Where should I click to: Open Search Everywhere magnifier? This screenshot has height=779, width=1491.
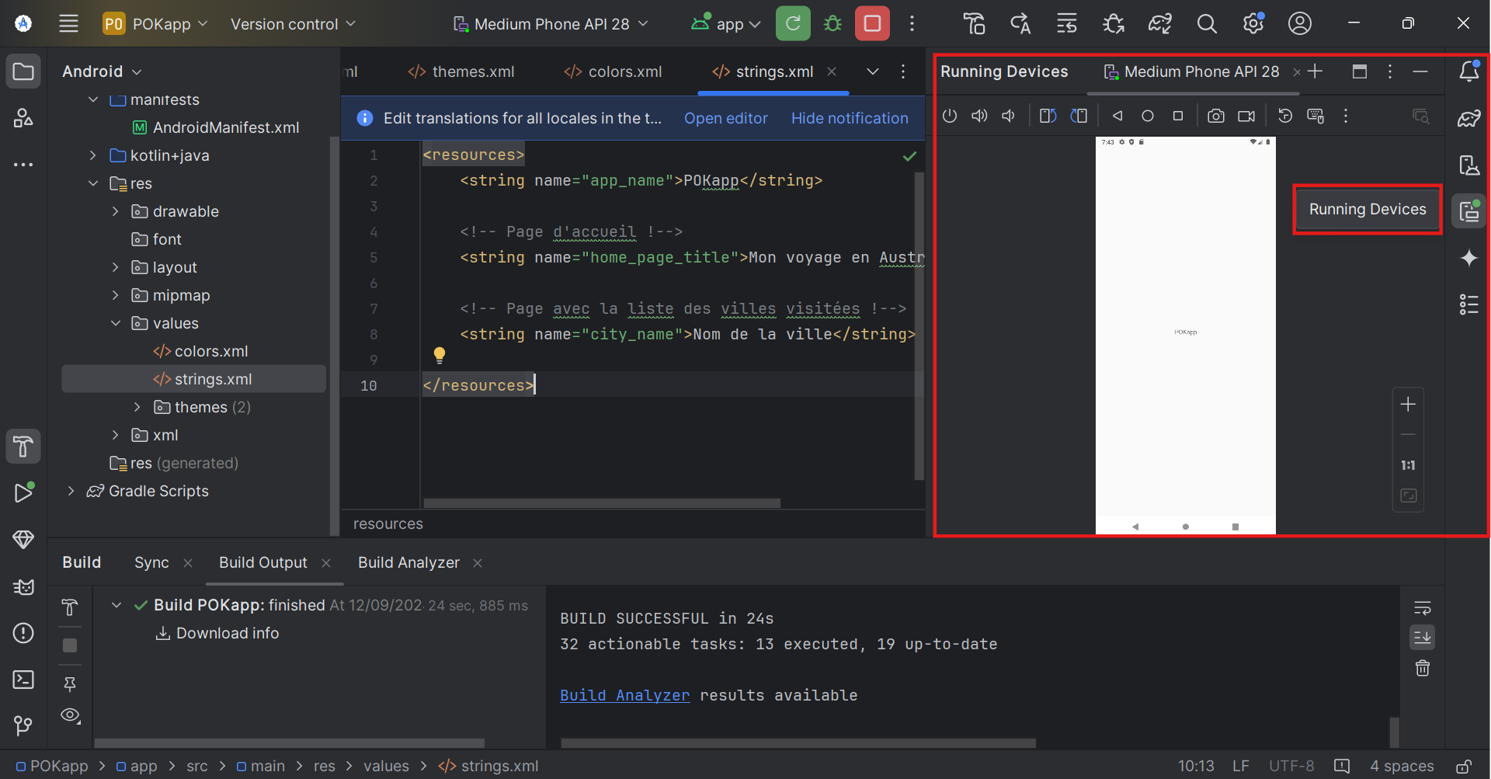1207,23
